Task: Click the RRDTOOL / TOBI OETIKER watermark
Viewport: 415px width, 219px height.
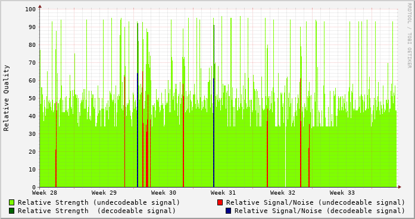Action: 409,36
